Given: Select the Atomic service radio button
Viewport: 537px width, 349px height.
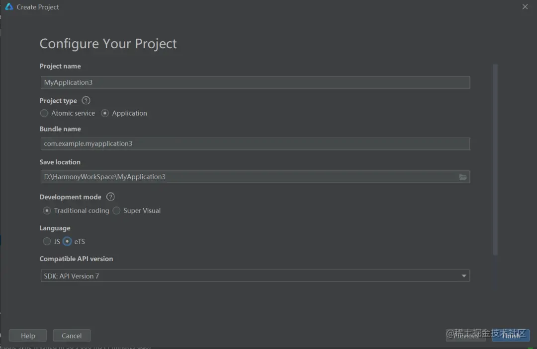Looking at the screenshot, I should click(x=44, y=113).
